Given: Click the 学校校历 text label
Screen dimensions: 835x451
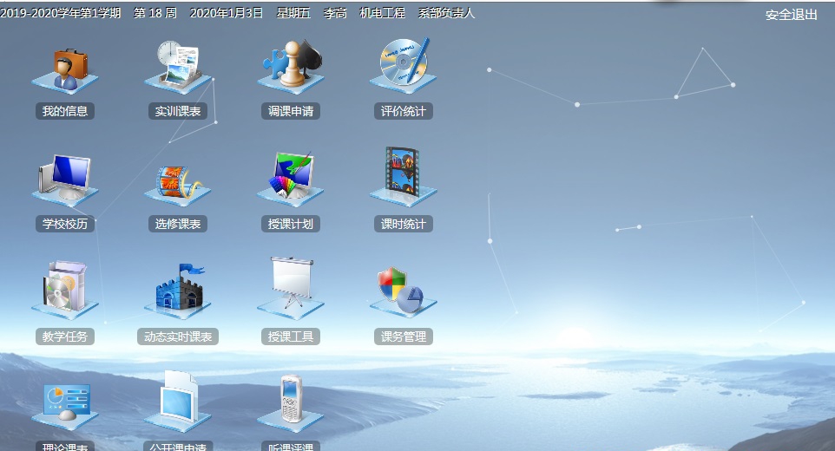Looking at the screenshot, I should tap(65, 224).
